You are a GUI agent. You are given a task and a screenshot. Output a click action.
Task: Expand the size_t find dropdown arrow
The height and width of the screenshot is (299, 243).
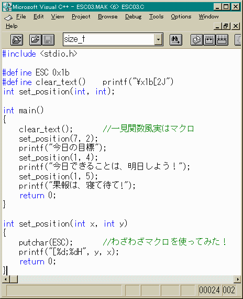(x=159, y=40)
